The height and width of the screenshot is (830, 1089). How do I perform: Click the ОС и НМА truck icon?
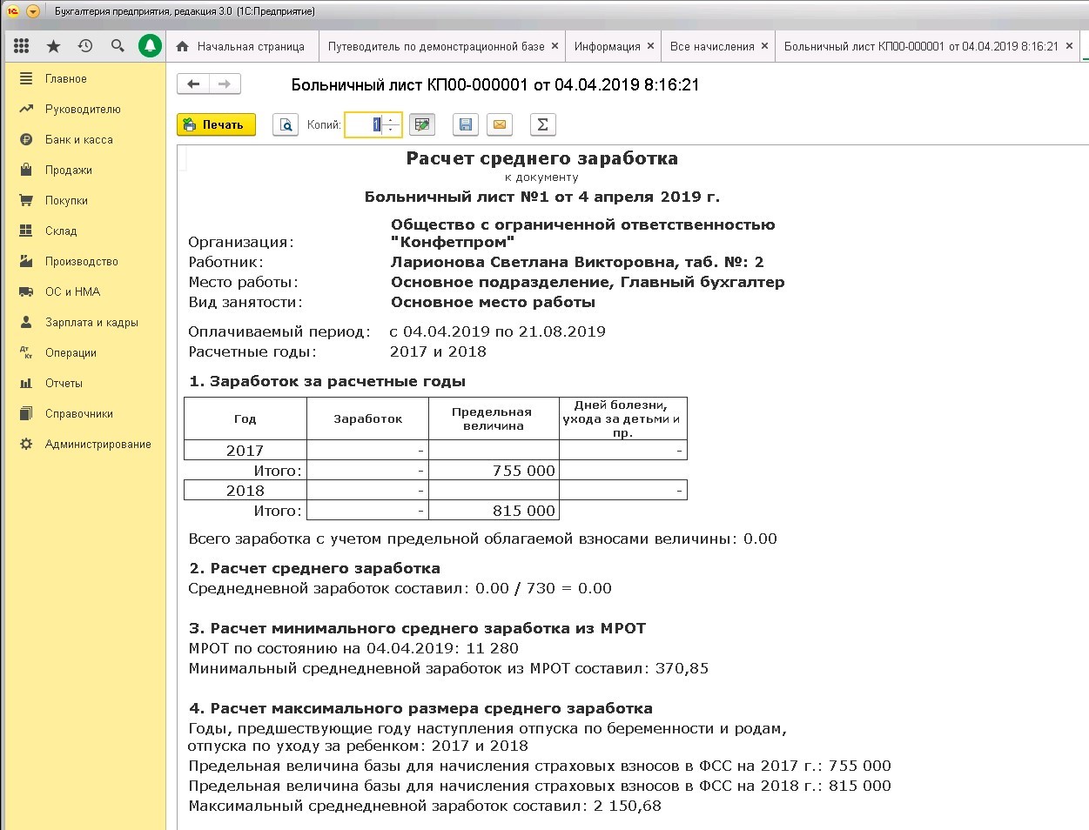26,291
